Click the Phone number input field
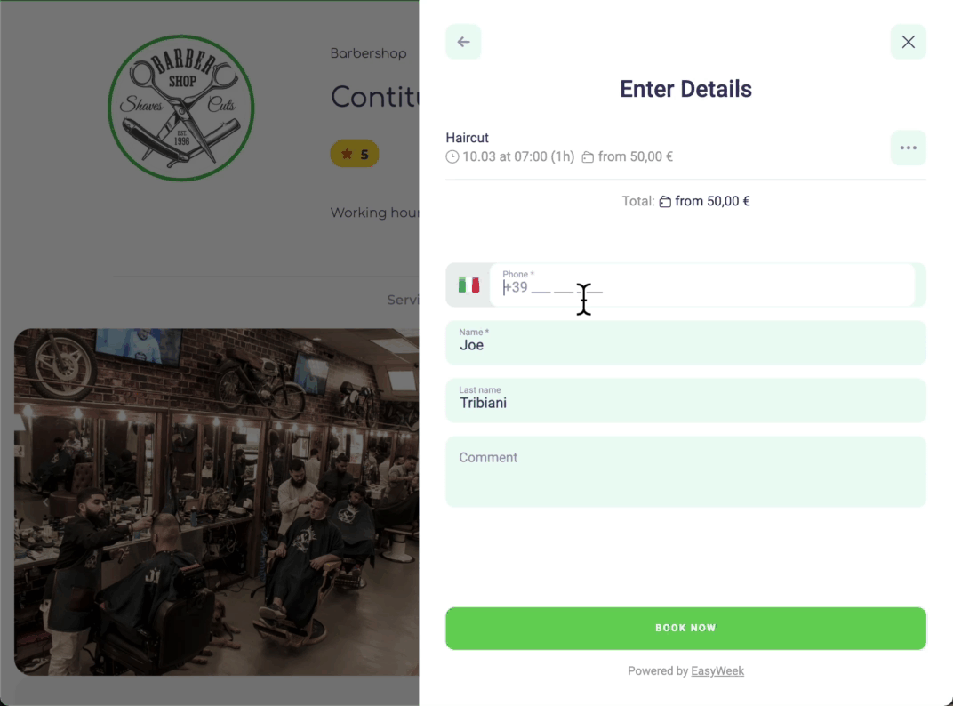Viewport: 953px width, 706px height. [x=702, y=285]
